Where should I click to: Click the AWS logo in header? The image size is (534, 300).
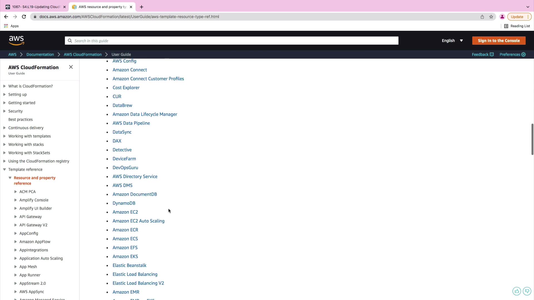16,41
